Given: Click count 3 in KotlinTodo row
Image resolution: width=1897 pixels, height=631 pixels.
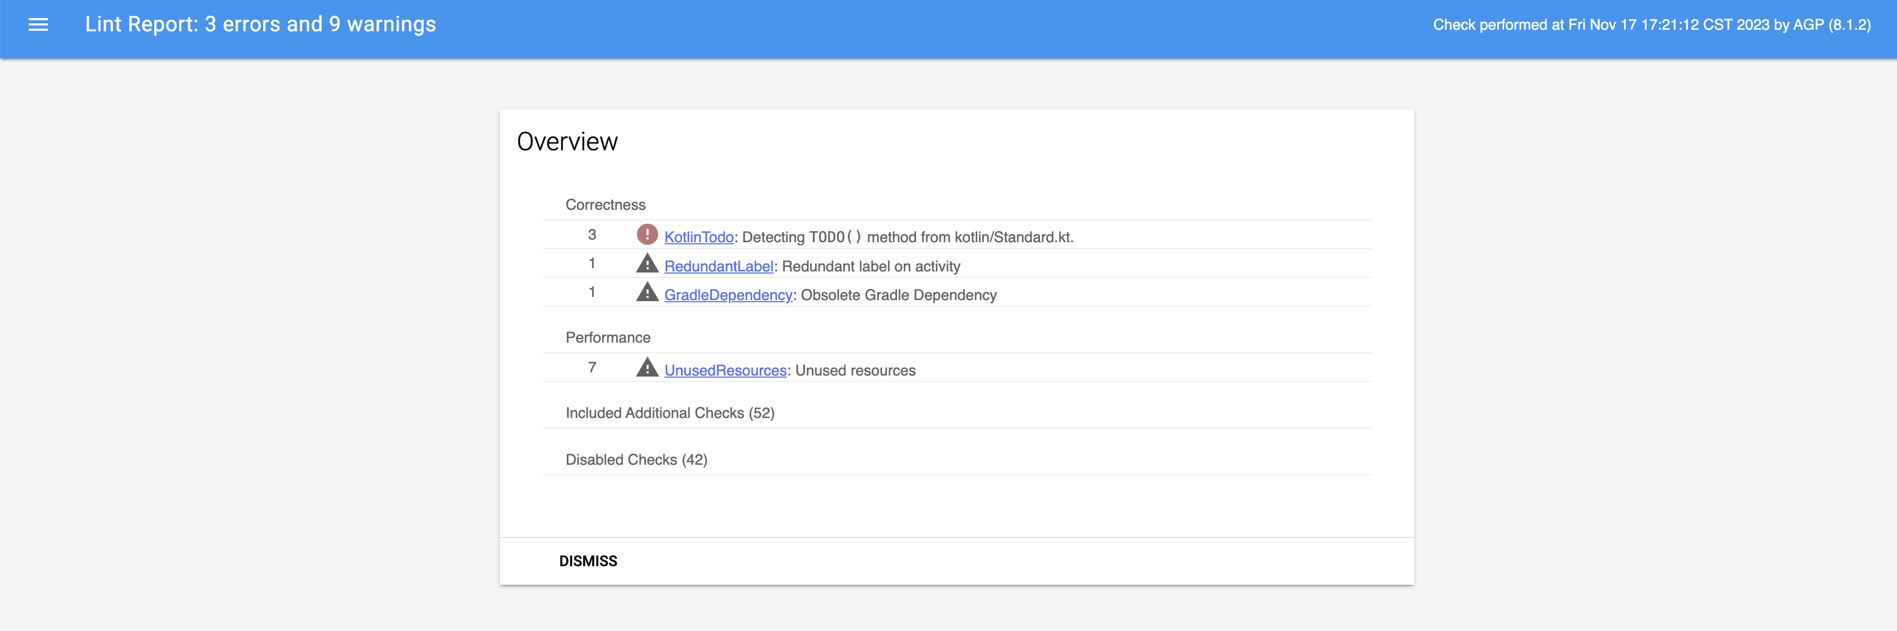Looking at the screenshot, I should click(x=591, y=235).
